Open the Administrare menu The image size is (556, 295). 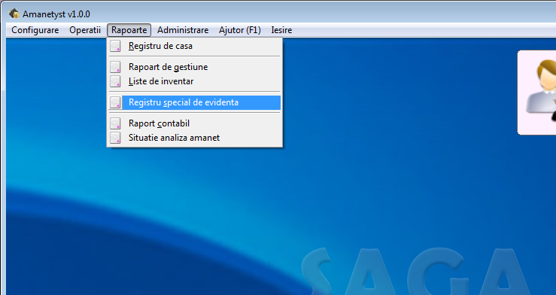pyautogui.click(x=183, y=30)
